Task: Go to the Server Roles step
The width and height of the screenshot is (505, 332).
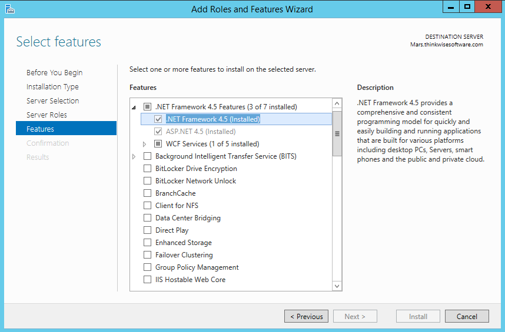Action: click(46, 115)
